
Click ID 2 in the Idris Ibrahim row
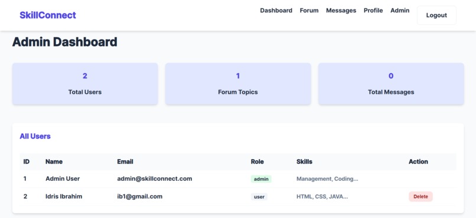(x=25, y=197)
